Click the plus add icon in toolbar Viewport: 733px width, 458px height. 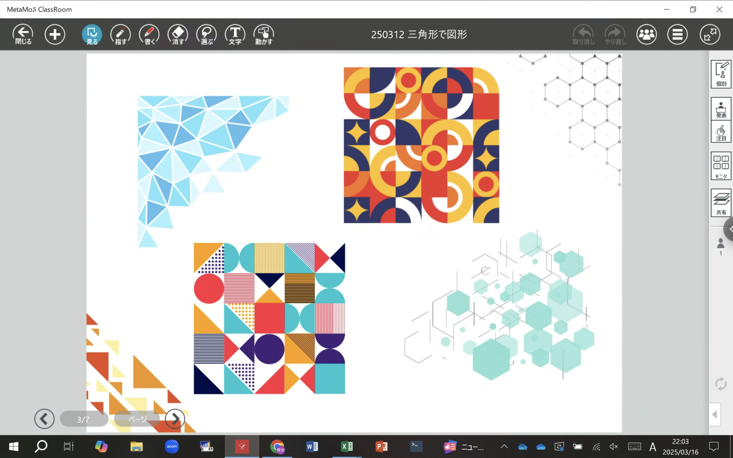55,34
